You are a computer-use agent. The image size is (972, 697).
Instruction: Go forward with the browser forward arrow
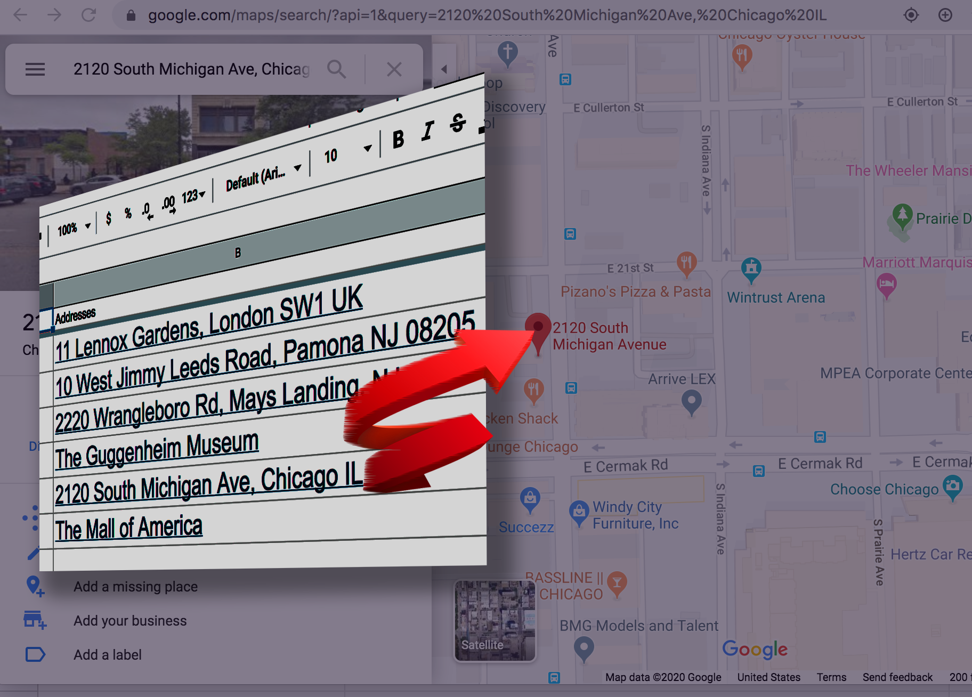[x=54, y=15]
